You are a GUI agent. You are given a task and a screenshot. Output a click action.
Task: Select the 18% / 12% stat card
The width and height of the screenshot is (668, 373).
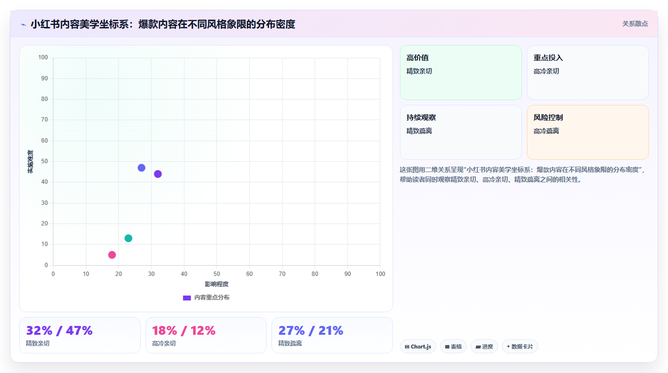coord(206,335)
